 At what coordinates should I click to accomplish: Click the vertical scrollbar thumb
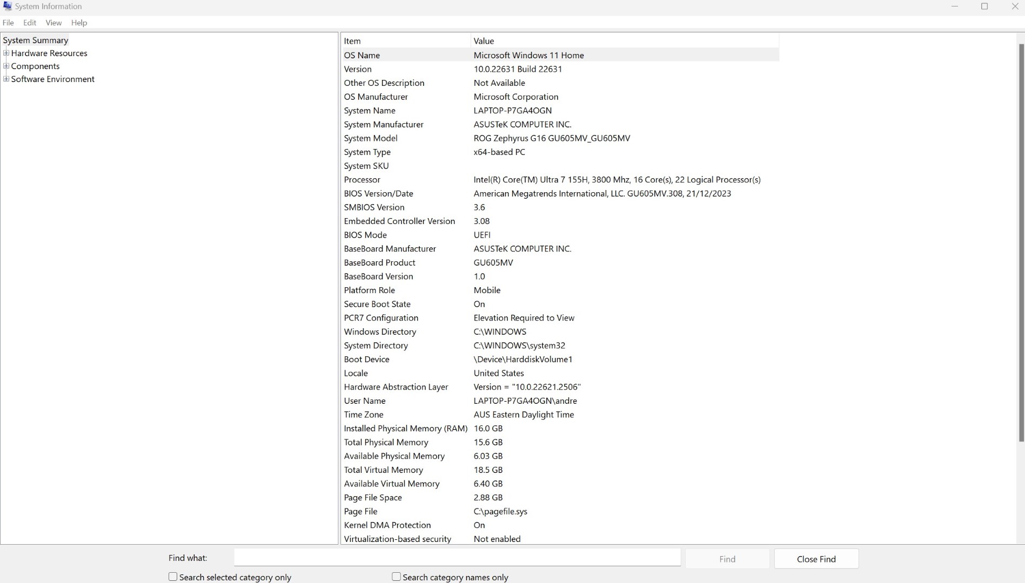tap(1021, 243)
